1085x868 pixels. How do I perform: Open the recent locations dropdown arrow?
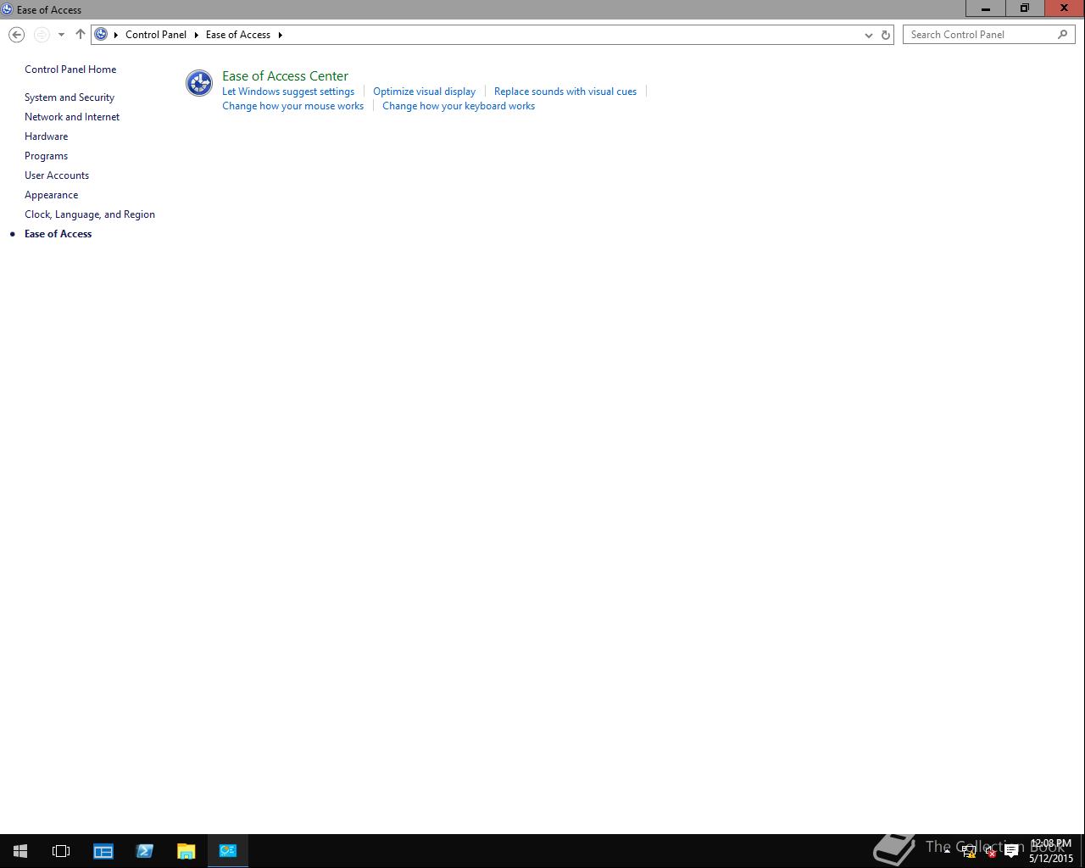coord(61,35)
